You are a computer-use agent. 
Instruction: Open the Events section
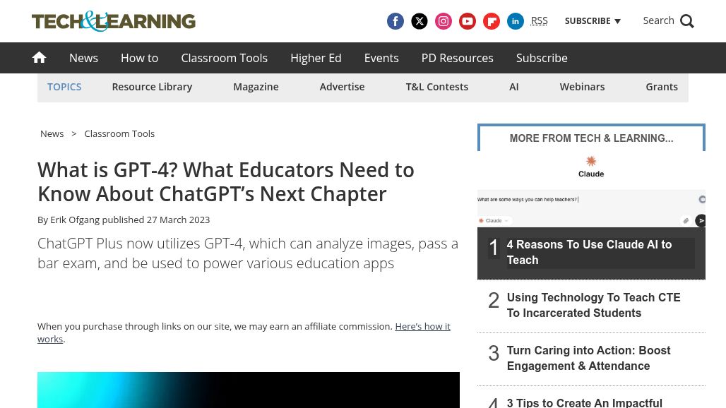[x=381, y=59]
